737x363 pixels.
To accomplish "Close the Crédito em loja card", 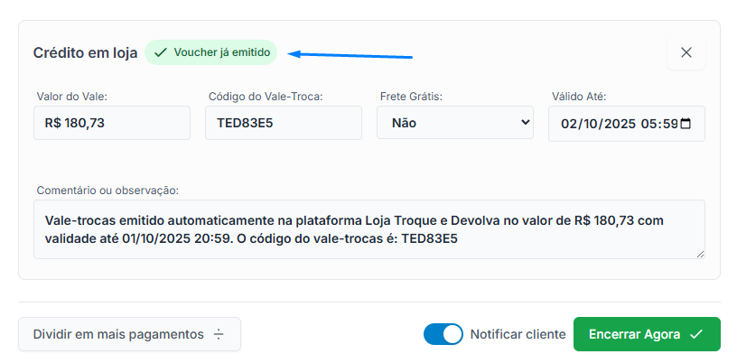I will (x=686, y=52).
